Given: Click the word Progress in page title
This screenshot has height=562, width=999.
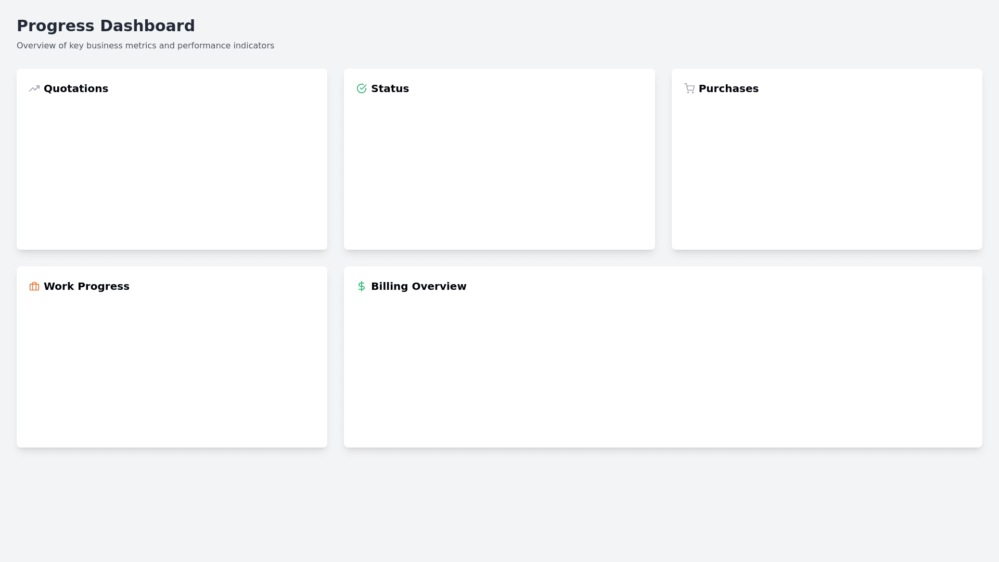Looking at the screenshot, I should (x=56, y=26).
